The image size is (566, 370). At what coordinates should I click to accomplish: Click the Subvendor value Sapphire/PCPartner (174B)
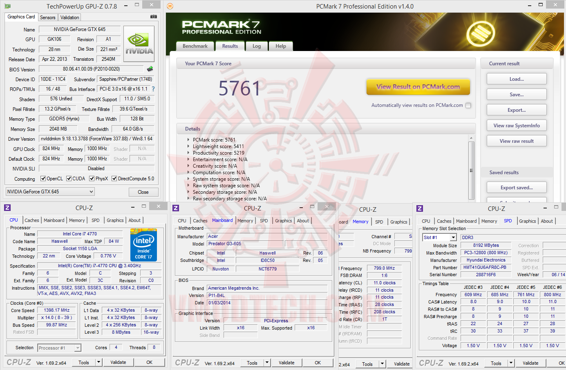point(125,79)
